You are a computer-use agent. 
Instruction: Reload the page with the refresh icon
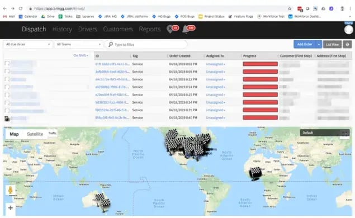[21, 8]
